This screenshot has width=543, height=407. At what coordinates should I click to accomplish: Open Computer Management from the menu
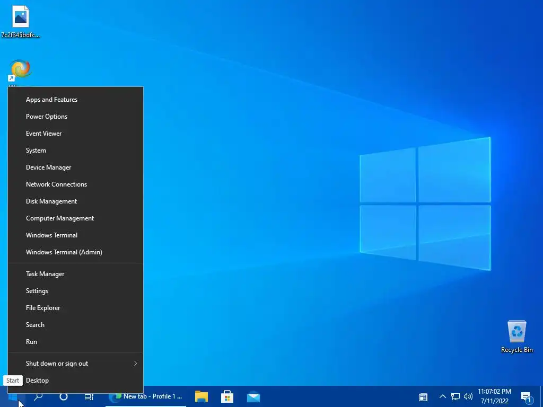[75, 218]
